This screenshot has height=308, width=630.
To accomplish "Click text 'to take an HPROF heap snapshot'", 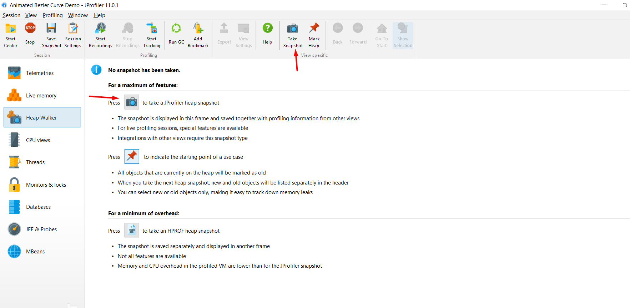I will (x=181, y=231).
